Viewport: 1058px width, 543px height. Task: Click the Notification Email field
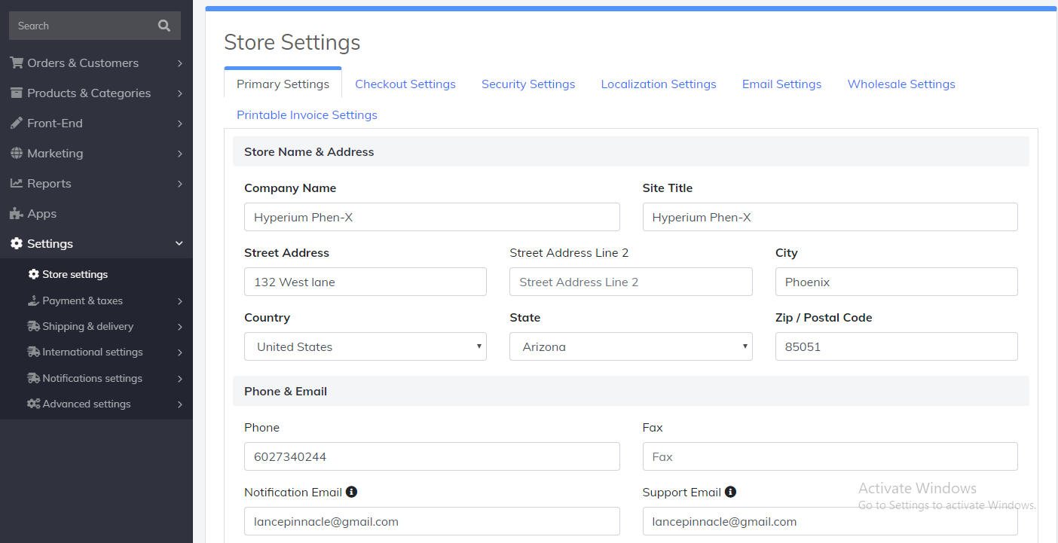coord(432,521)
